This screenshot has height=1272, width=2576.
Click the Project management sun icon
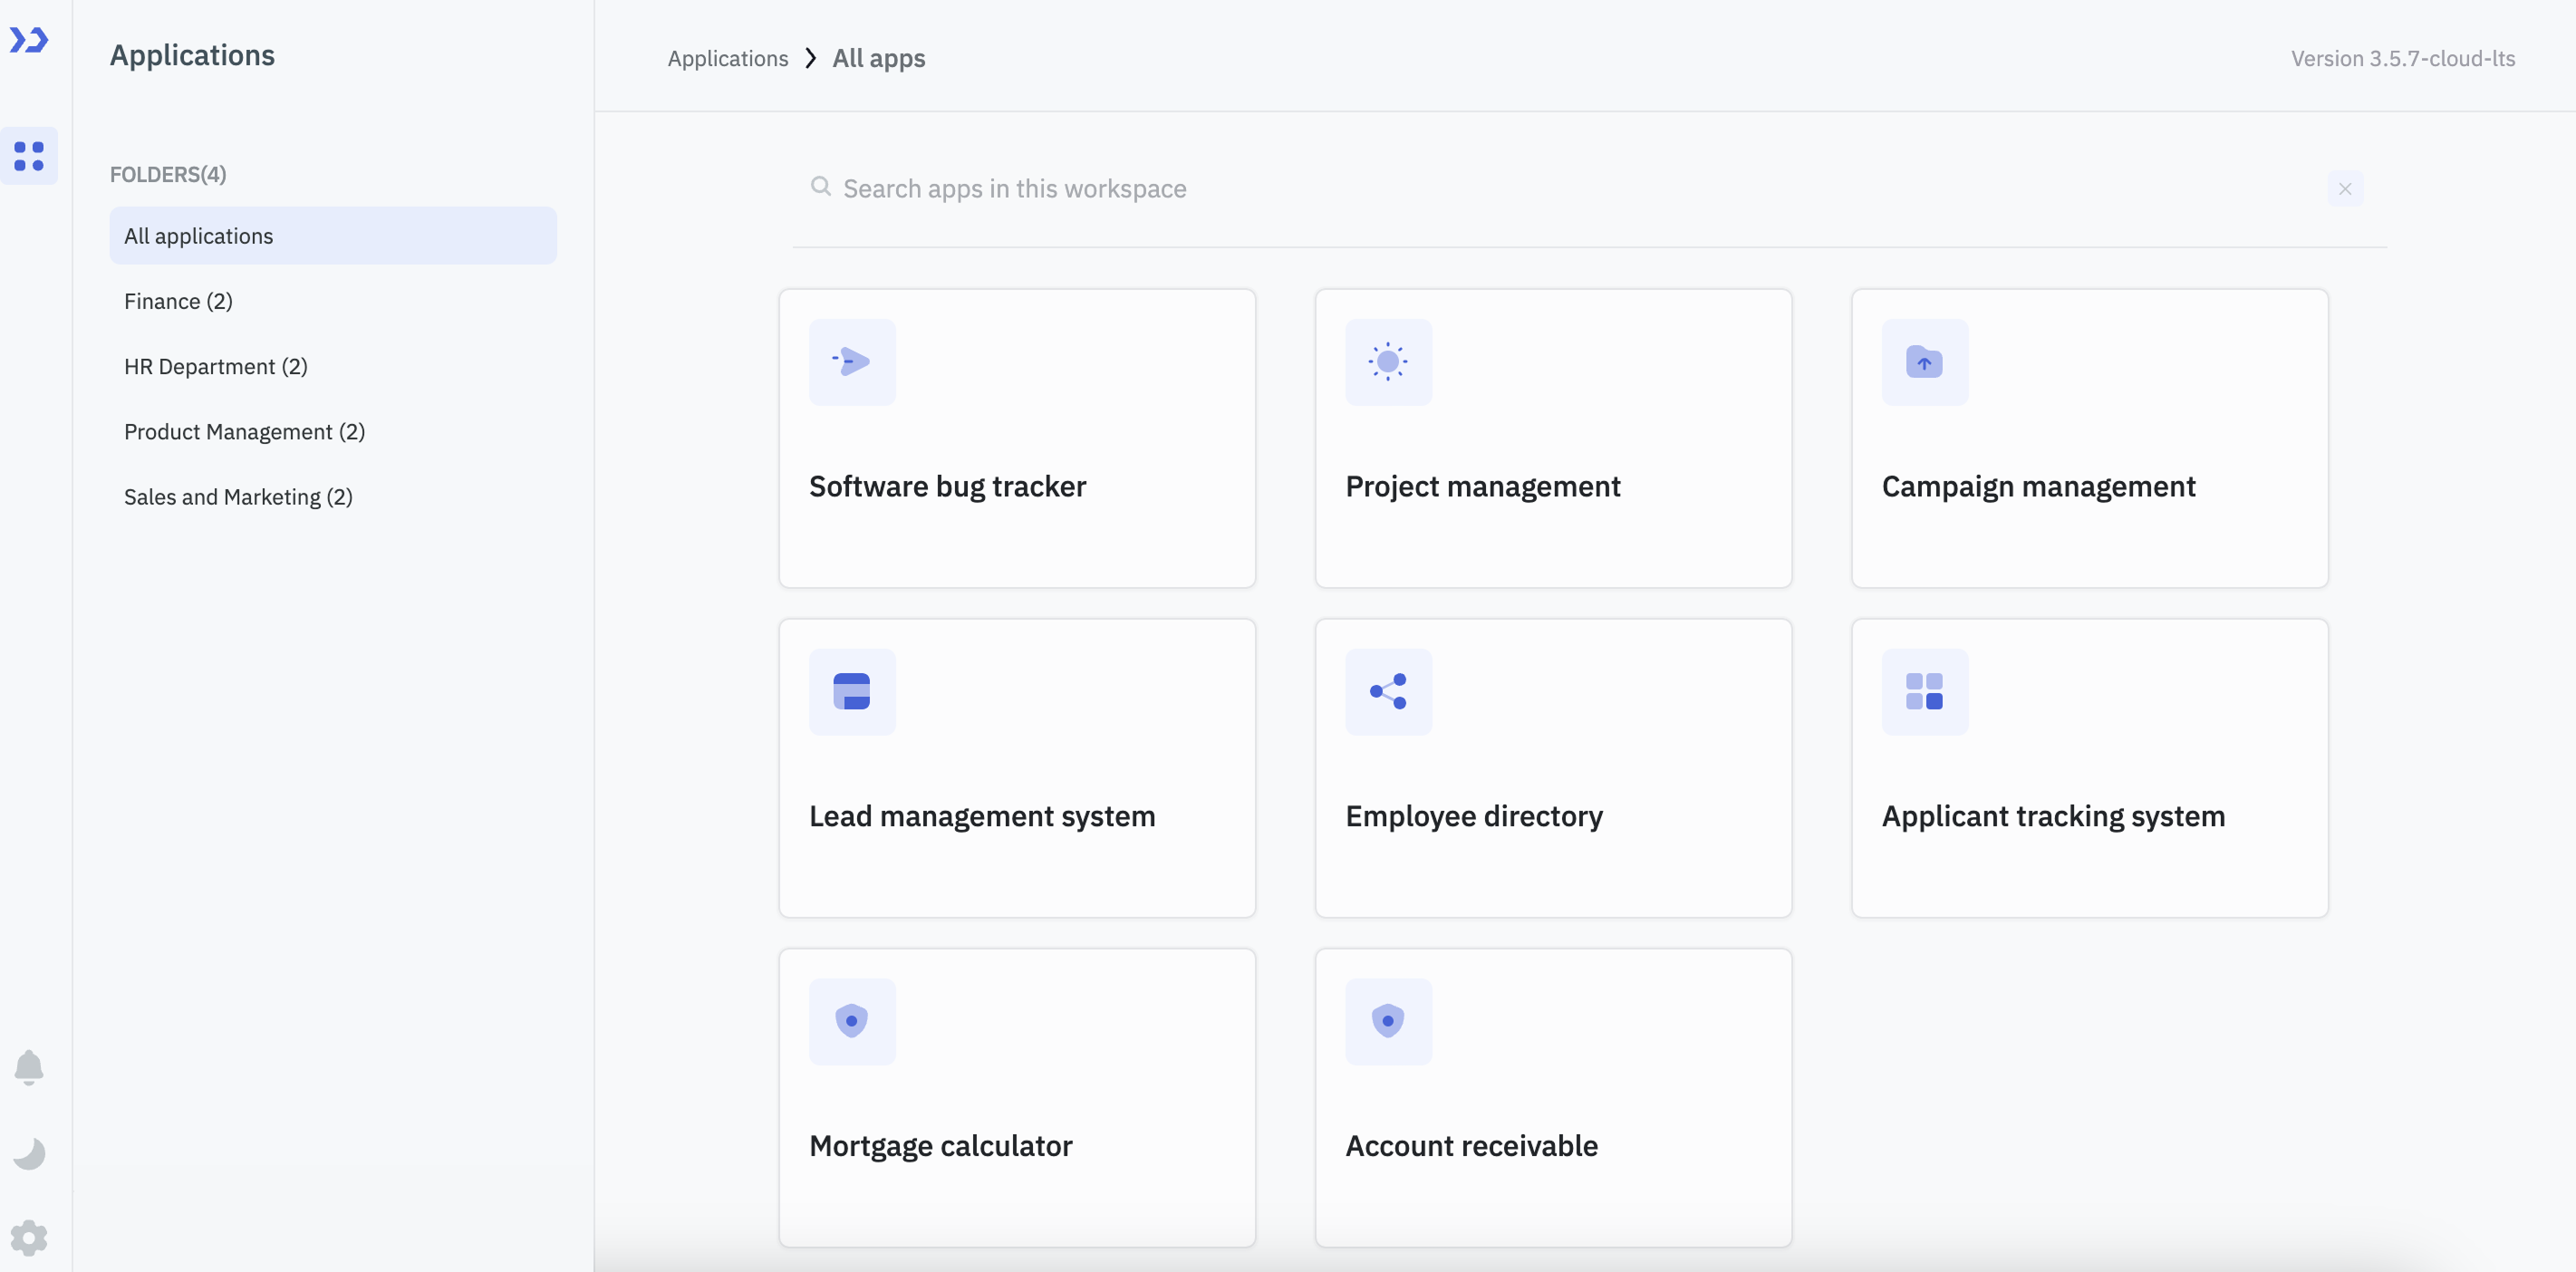point(1388,362)
